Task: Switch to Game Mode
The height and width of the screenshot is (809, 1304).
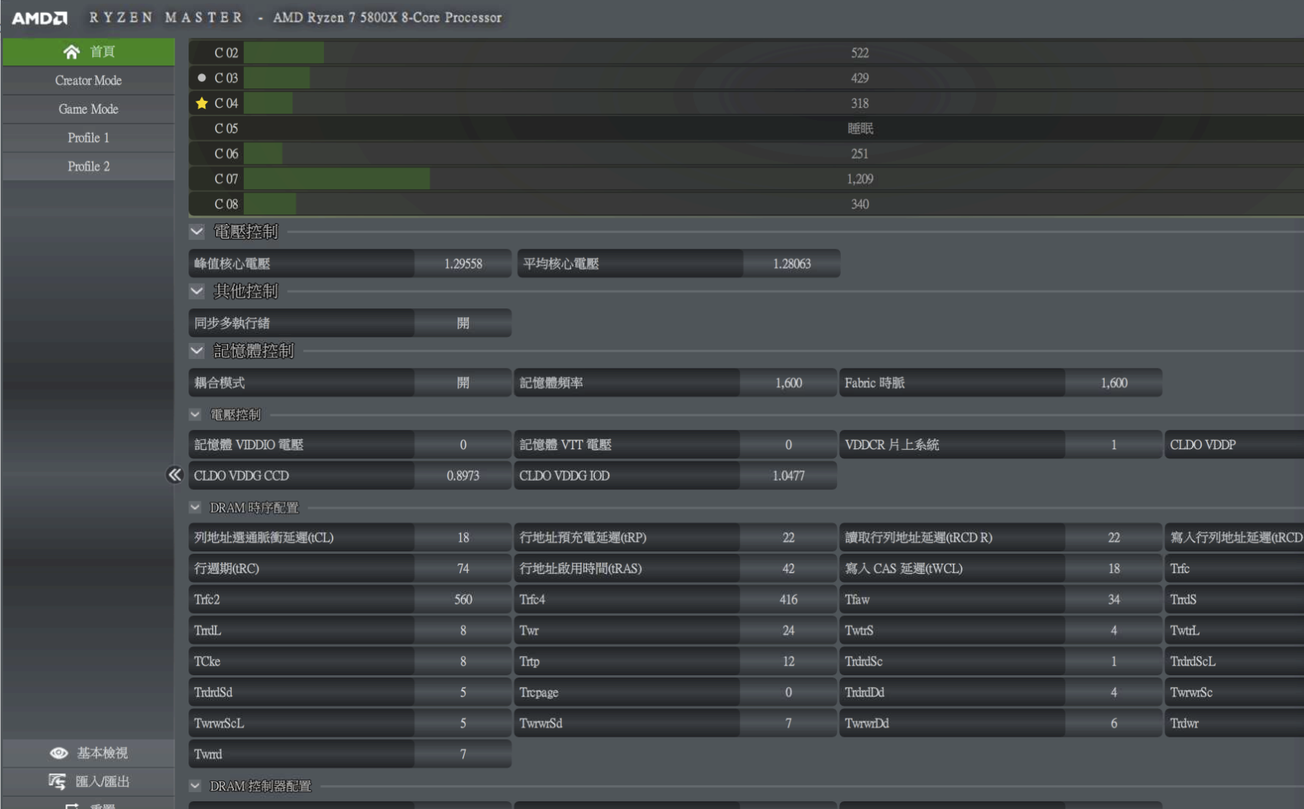Action: tap(88, 109)
